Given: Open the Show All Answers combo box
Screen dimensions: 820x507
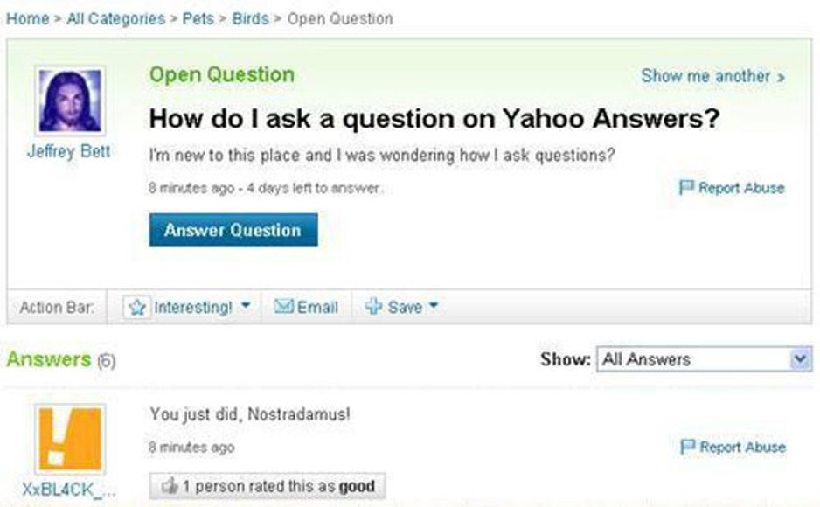Looking at the screenshot, I should click(705, 359).
